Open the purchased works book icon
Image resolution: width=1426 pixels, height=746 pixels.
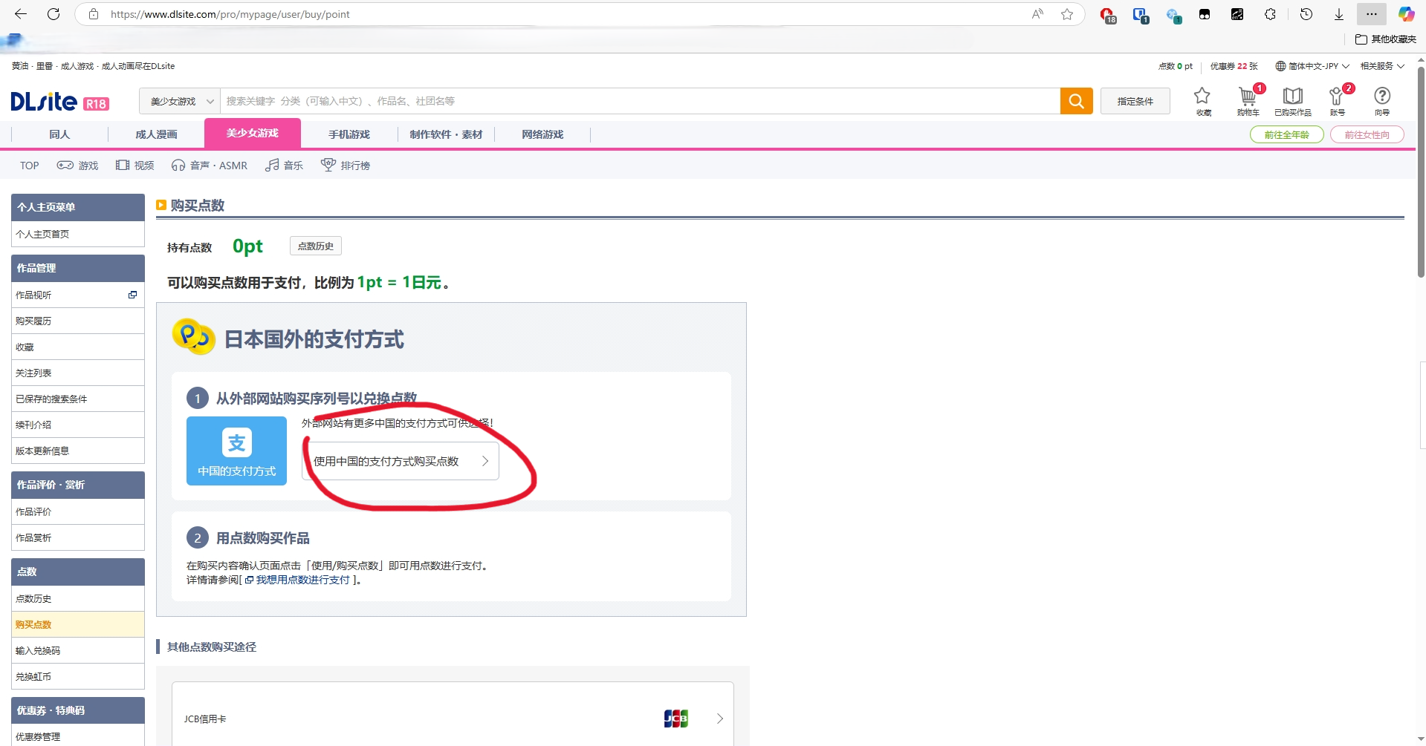click(x=1292, y=97)
